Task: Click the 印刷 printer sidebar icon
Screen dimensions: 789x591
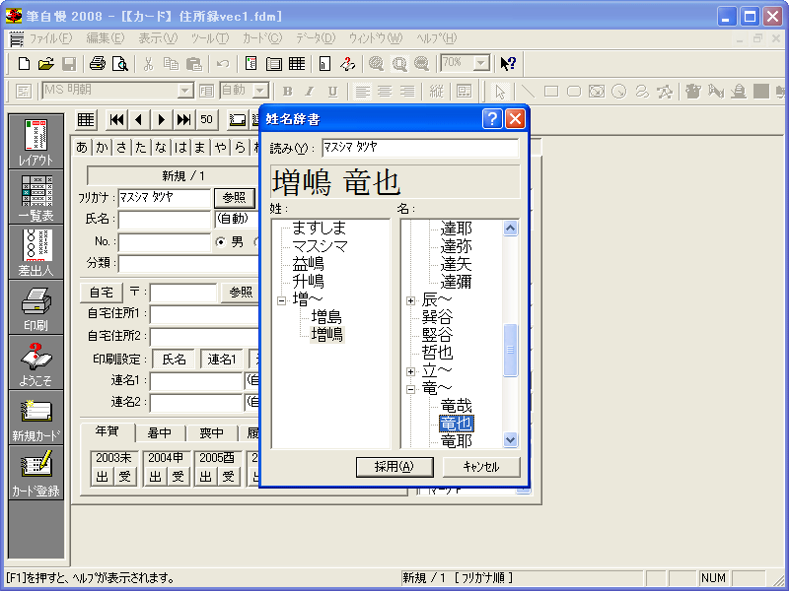Action: [x=36, y=307]
